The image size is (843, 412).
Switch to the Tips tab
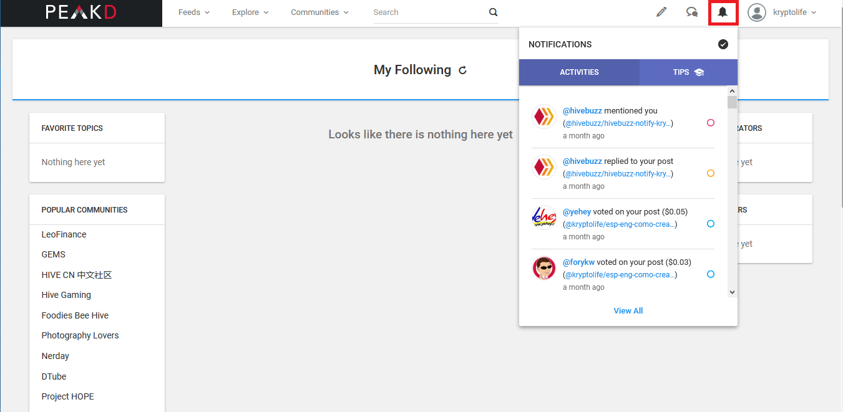(688, 72)
